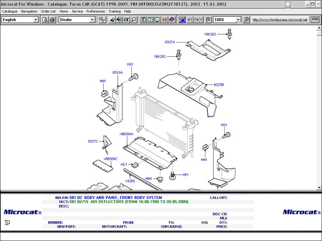Select part callout 8327B in diagram
322x241 pixels.
(219, 85)
